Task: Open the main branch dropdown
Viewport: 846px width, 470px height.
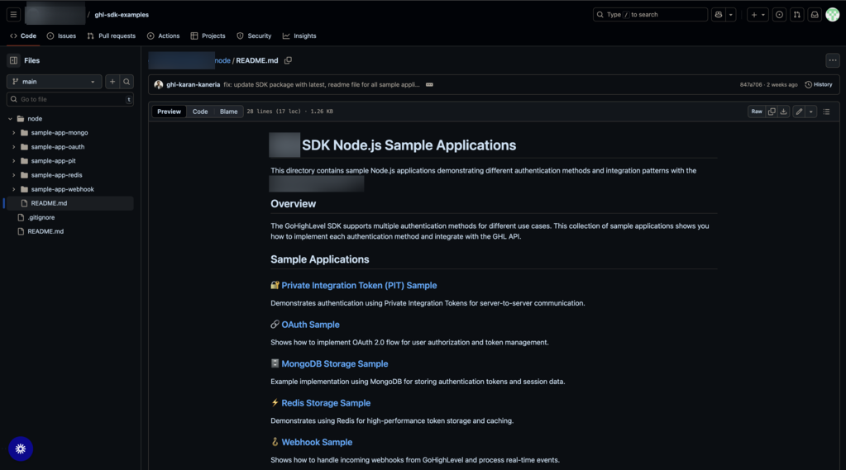Action: 54,82
